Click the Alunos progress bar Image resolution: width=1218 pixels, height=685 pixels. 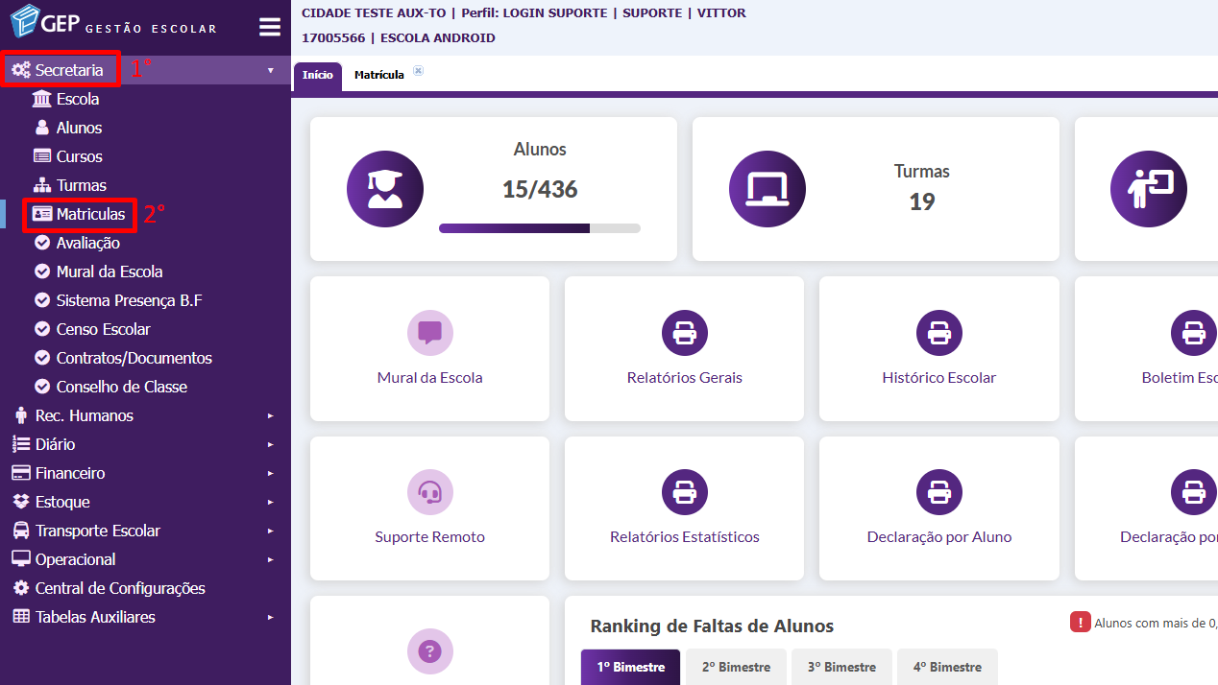(540, 228)
